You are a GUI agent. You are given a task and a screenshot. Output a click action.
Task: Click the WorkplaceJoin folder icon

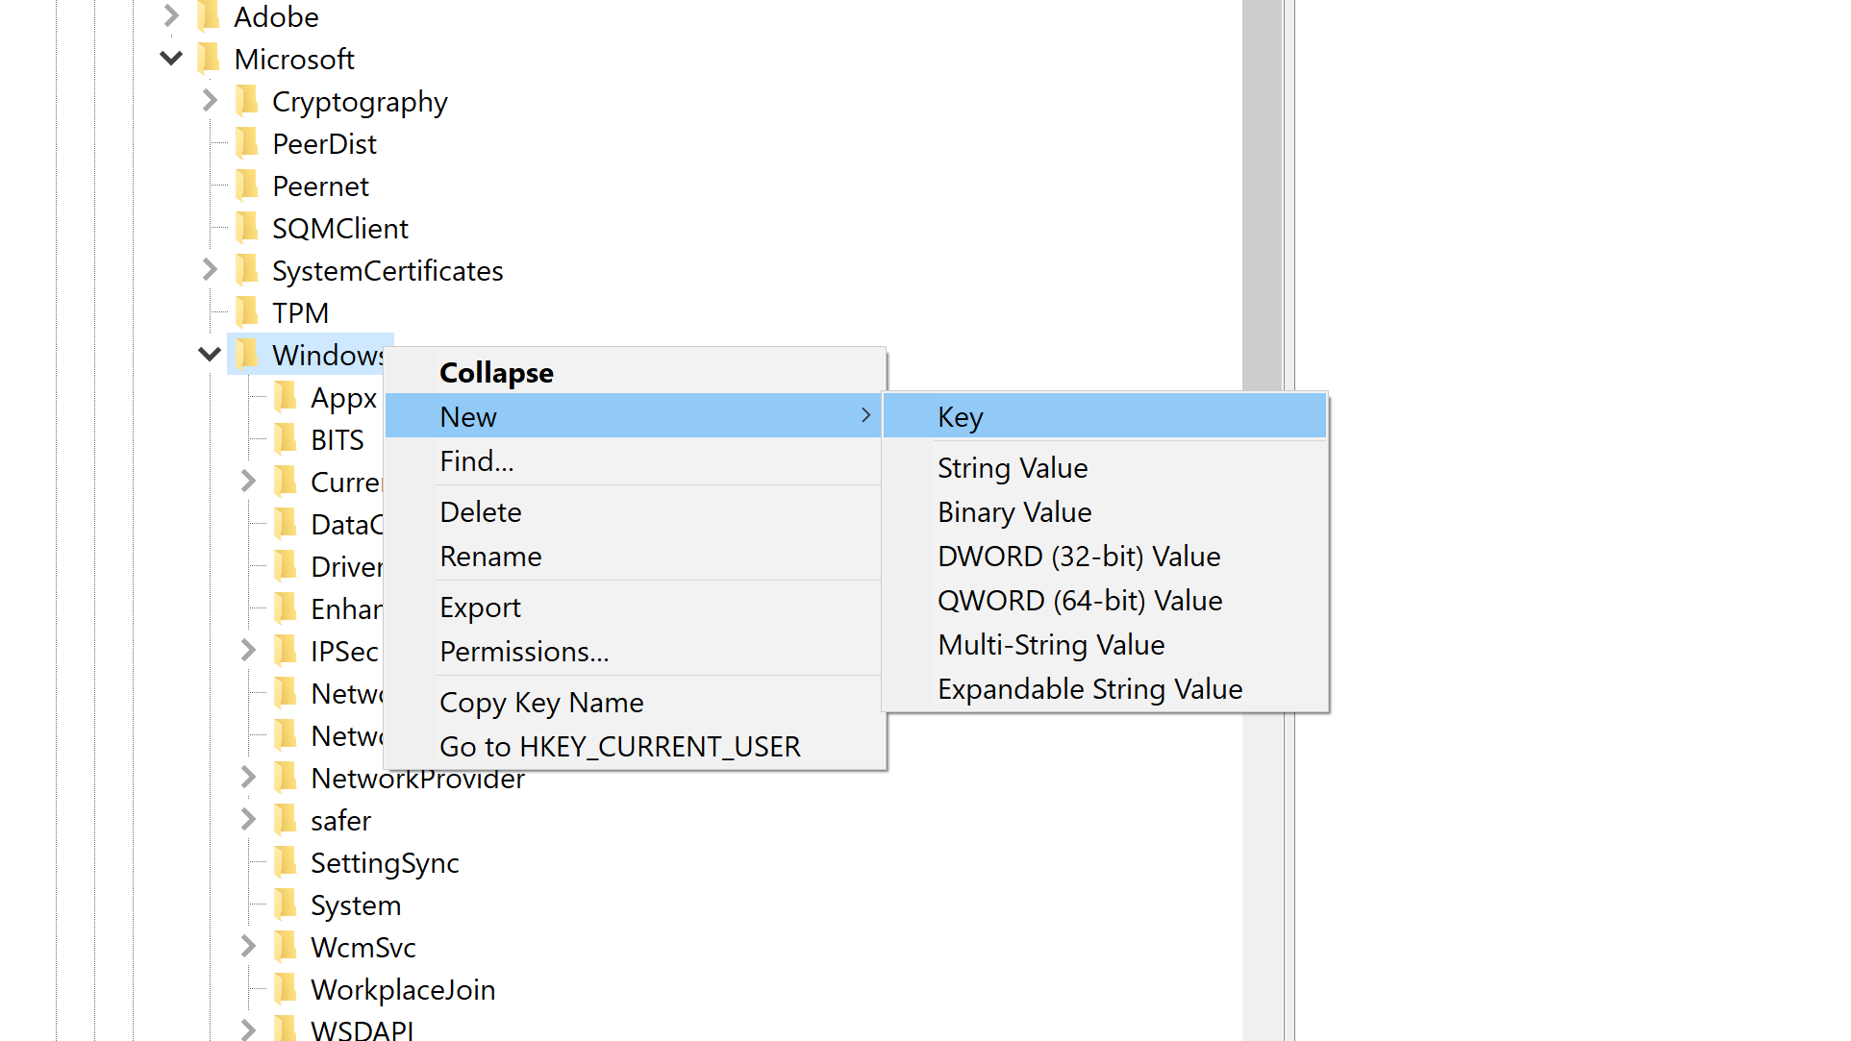286,989
